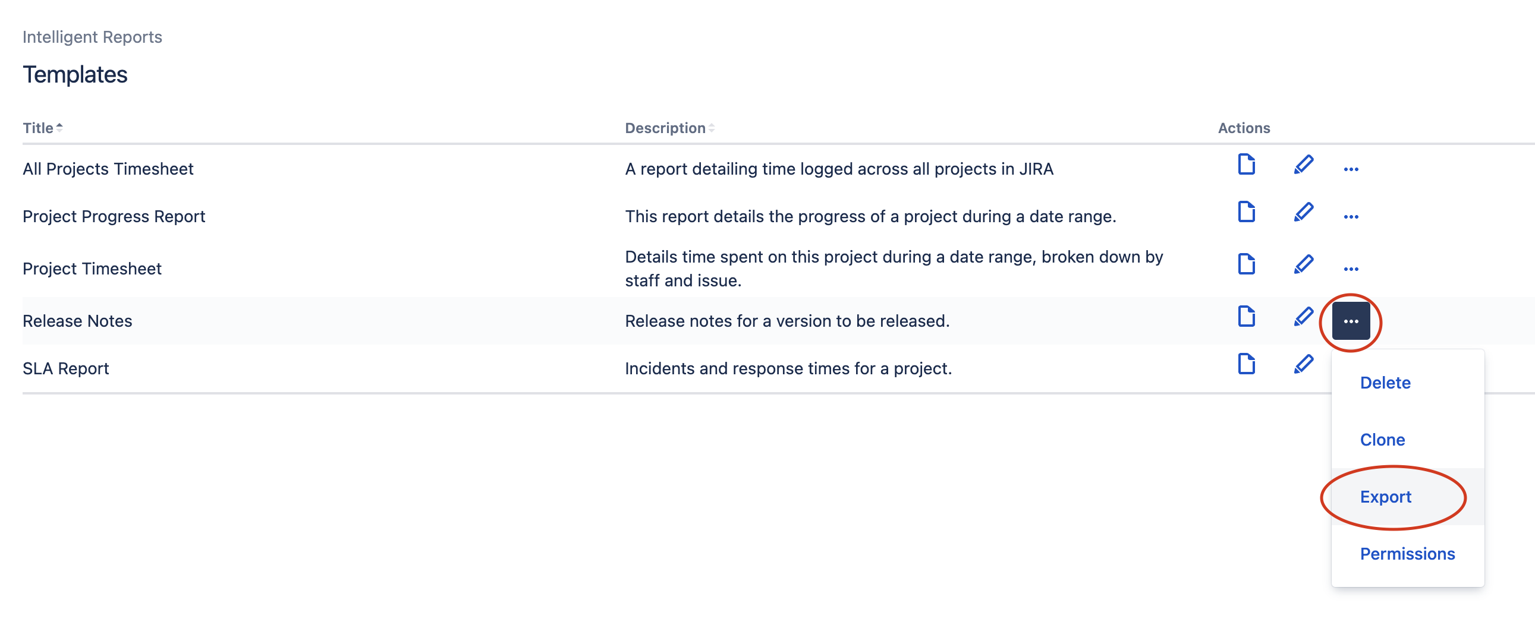Click document icon for Release Notes

point(1246,317)
